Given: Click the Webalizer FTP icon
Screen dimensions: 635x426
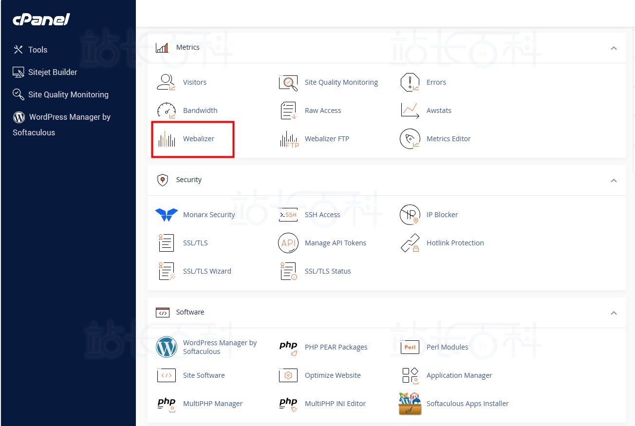Looking at the screenshot, I should (x=289, y=139).
